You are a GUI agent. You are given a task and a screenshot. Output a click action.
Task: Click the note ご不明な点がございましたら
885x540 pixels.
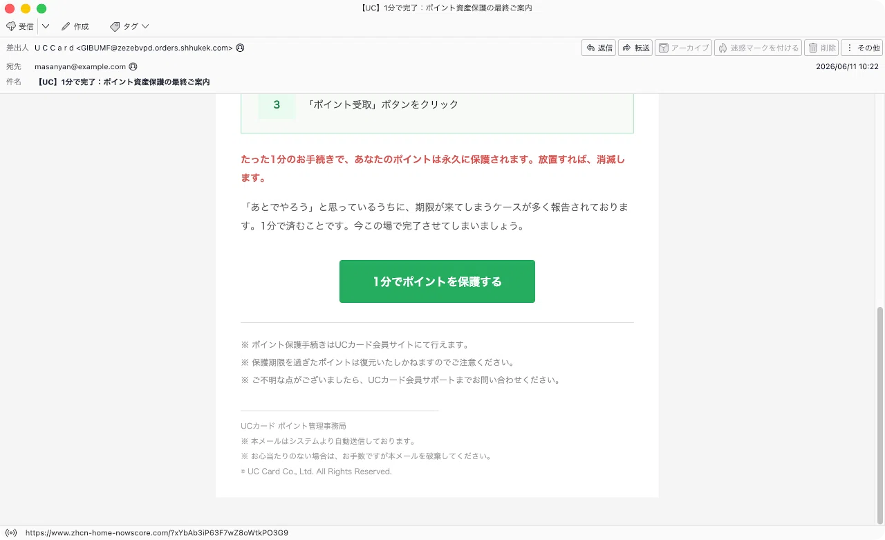click(x=400, y=380)
